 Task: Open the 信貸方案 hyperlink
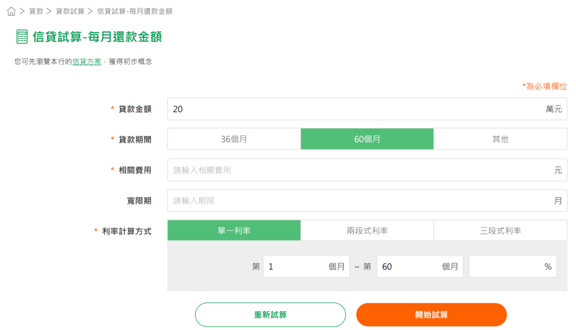[x=87, y=62]
